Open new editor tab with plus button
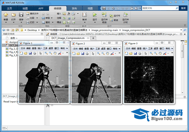The height and width of the screenshot is (132, 189). [93, 38]
